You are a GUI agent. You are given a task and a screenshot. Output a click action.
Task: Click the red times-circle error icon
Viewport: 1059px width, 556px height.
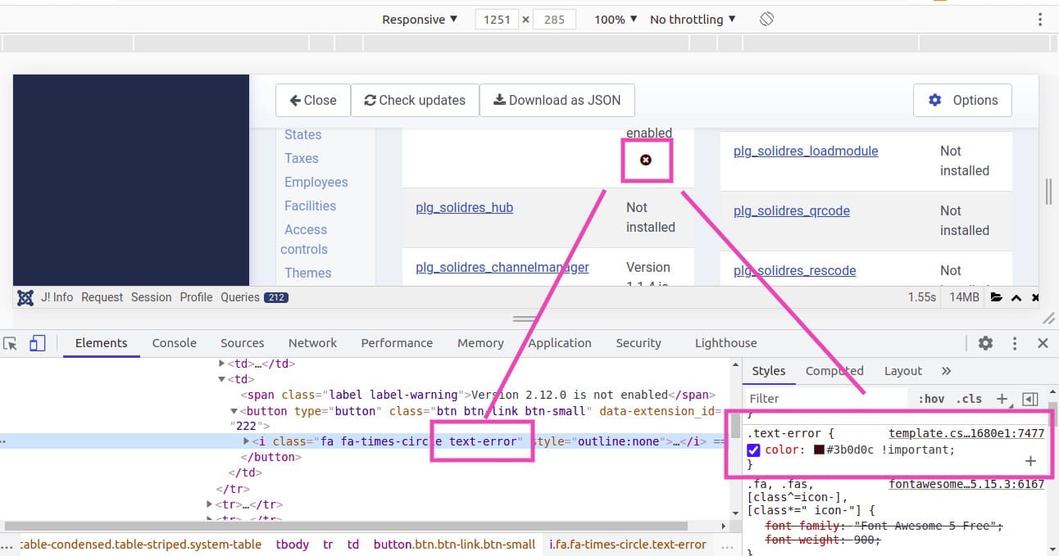[646, 160]
